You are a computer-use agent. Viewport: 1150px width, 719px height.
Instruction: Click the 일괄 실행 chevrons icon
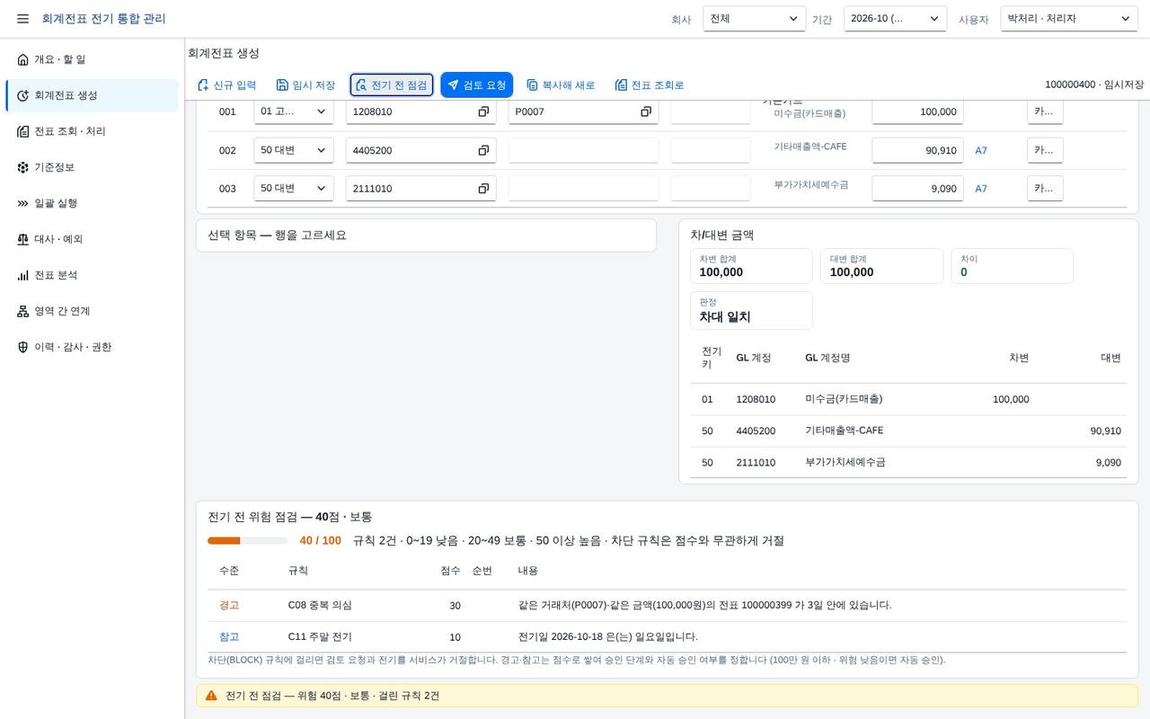point(22,203)
